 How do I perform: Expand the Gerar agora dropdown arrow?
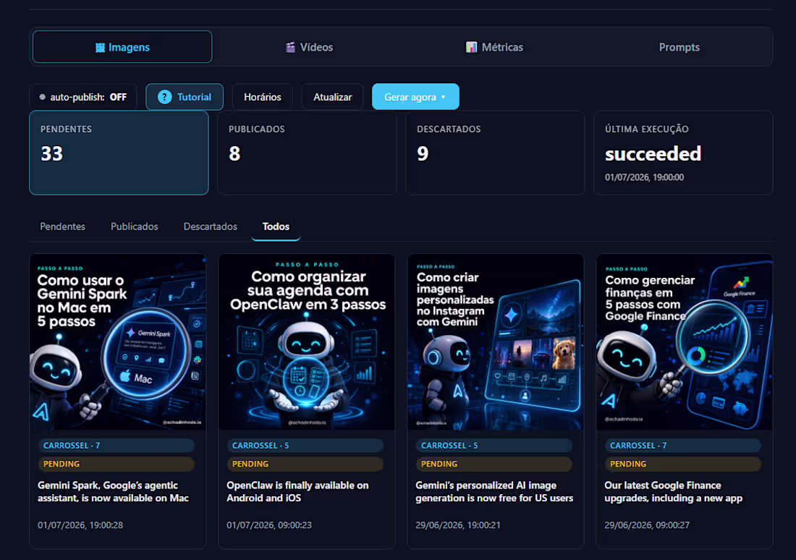coord(443,97)
